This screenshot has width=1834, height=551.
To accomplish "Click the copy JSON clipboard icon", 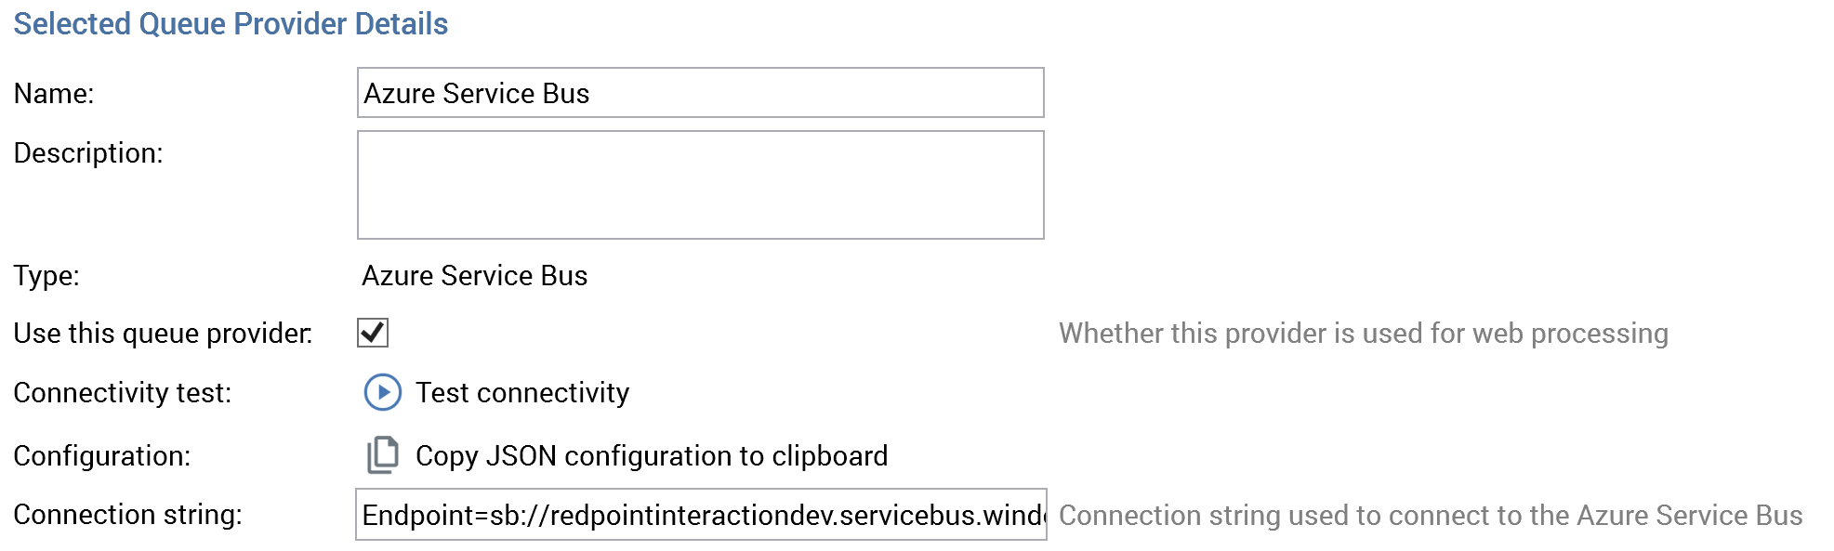I will click(382, 455).
